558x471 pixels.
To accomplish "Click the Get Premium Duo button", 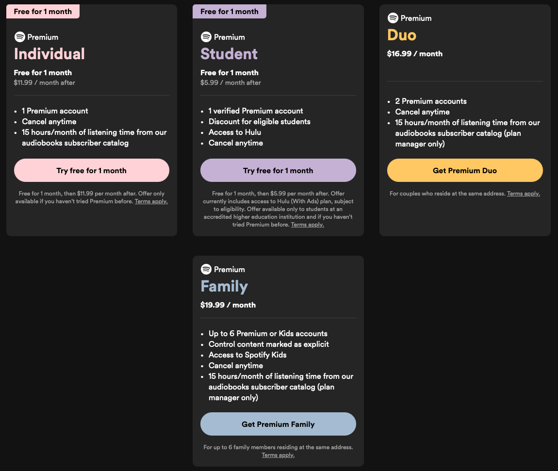I will point(464,170).
